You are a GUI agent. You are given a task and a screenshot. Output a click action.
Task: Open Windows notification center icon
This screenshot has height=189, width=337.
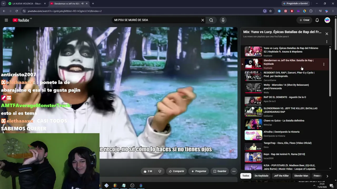pos(331,186)
